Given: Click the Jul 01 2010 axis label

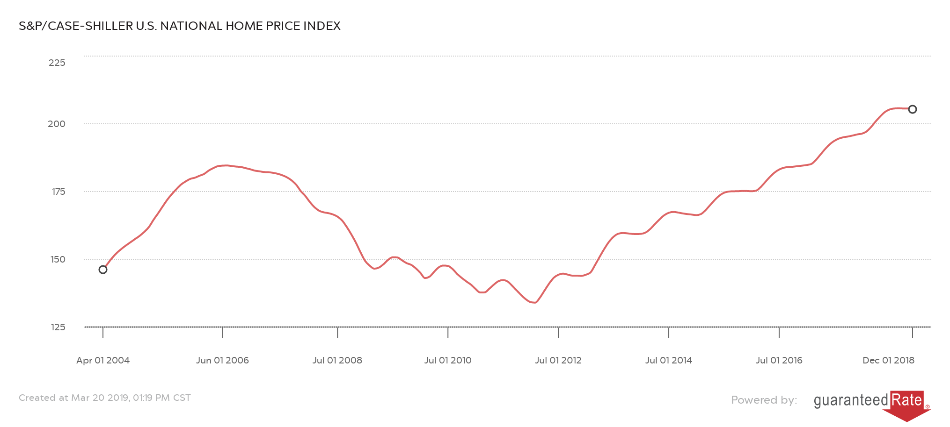Looking at the screenshot, I should [448, 360].
